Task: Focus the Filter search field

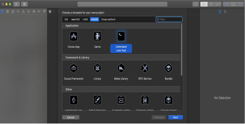Action: (x=169, y=19)
